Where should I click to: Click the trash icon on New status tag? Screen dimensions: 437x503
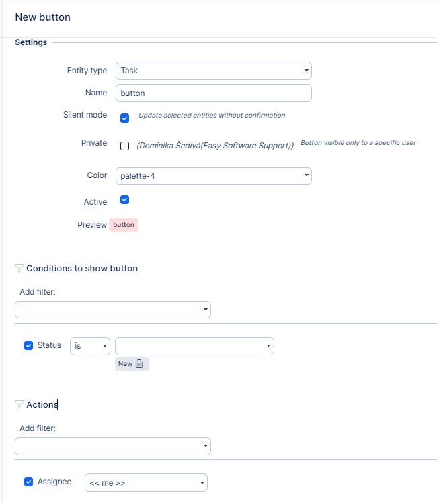pos(139,363)
